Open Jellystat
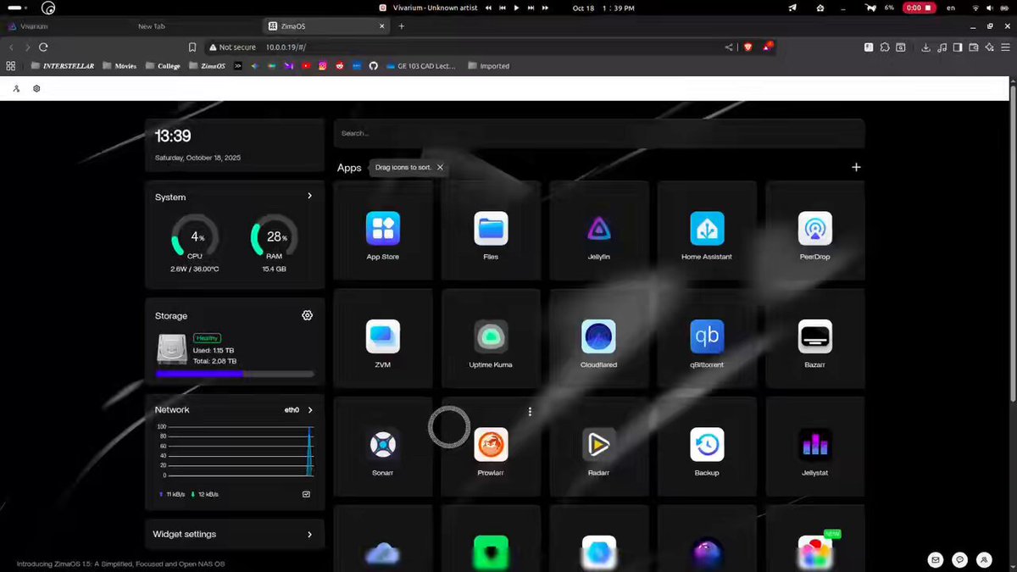Image resolution: width=1017 pixels, height=572 pixels. coord(815,445)
